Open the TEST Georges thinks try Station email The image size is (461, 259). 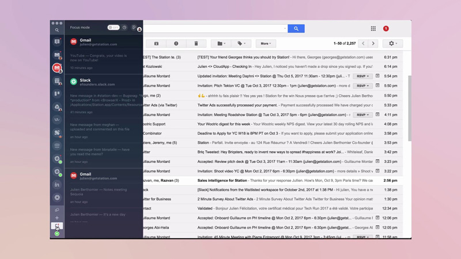click(273, 57)
